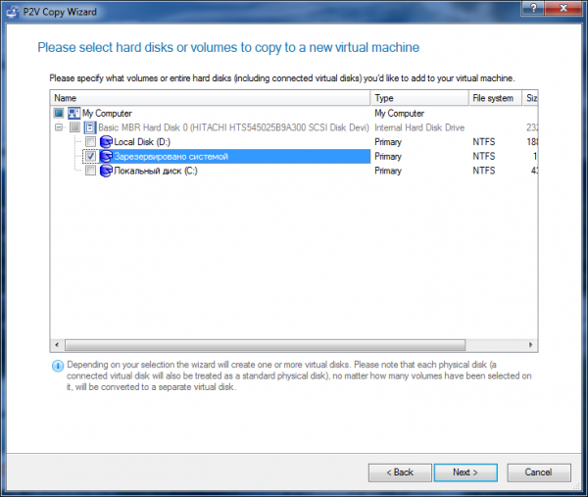Check the Local Disk (D:) checkbox
The height and width of the screenshot is (497, 588).
pos(90,142)
